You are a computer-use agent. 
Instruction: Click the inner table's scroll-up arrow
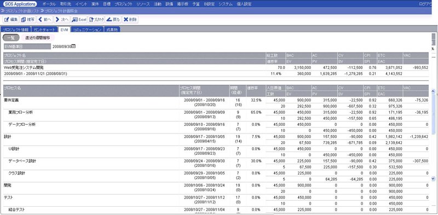[x=433, y=91]
